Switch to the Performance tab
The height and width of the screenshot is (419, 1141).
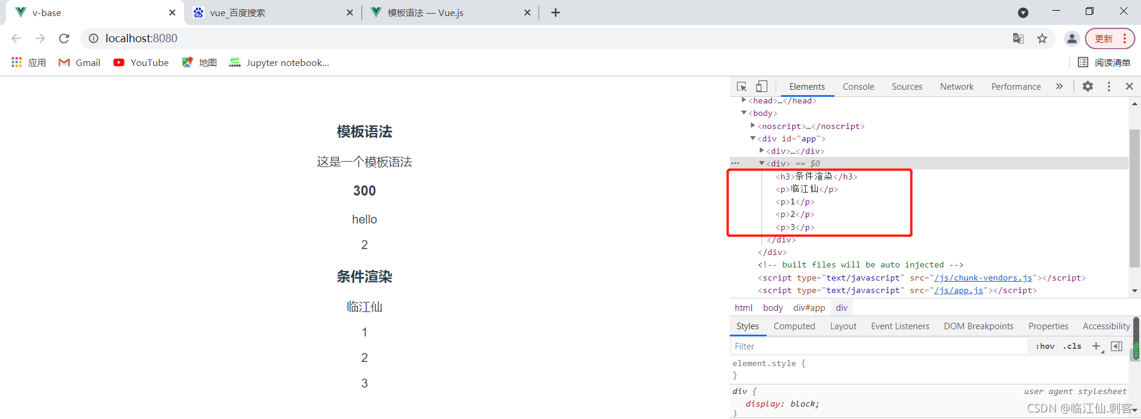pos(1016,86)
